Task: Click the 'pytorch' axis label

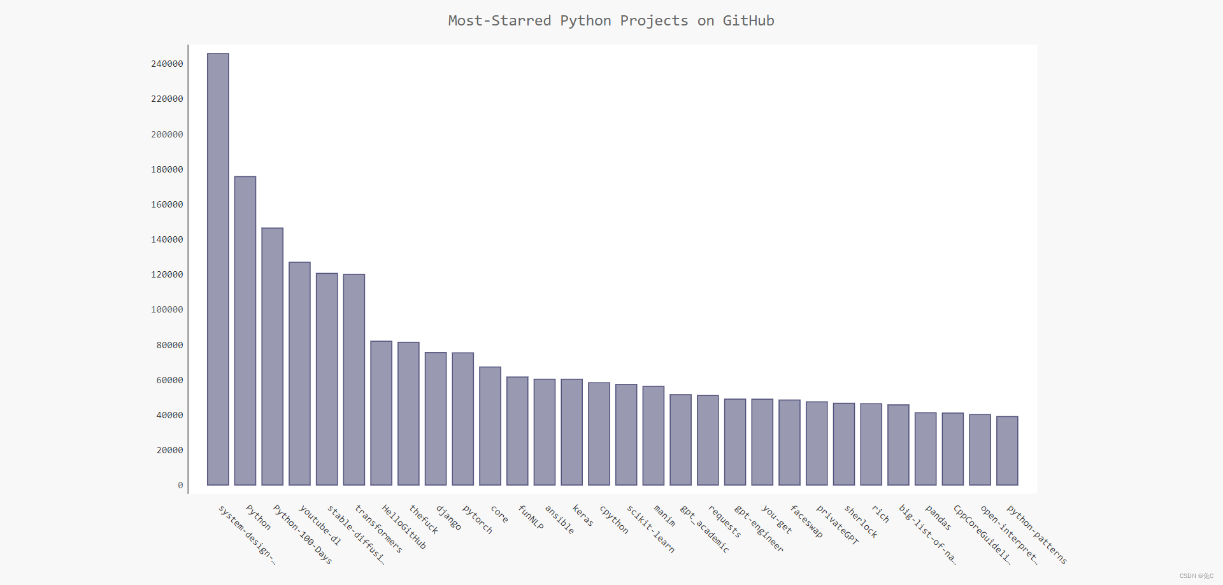Action: pos(478,519)
